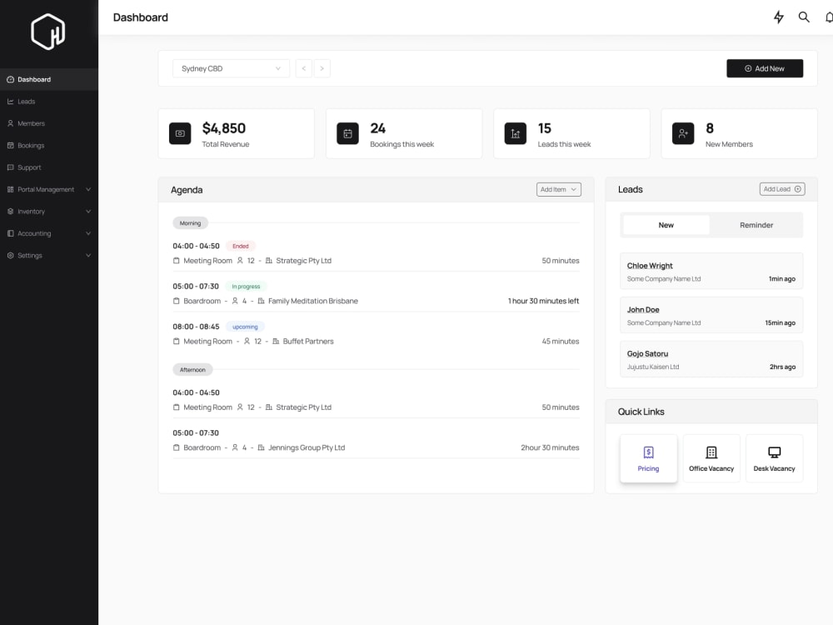Screen dimensions: 833x625
Task: Click the Total Revenue money icon
Action: click(x=180, y=133)
